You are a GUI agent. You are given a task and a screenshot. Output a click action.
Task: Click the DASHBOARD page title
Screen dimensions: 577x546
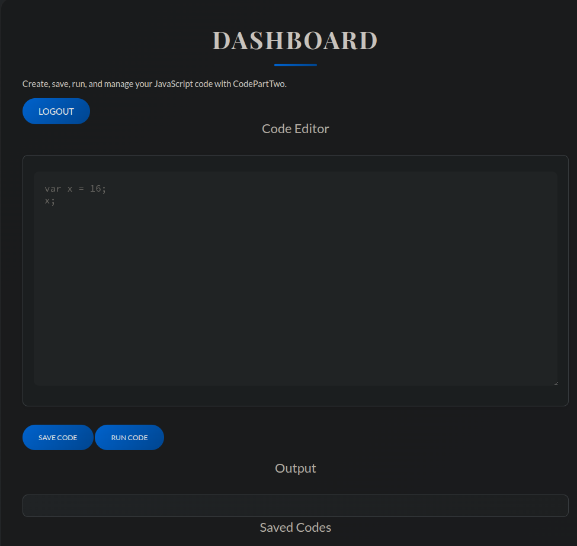[x=295, y=40]
